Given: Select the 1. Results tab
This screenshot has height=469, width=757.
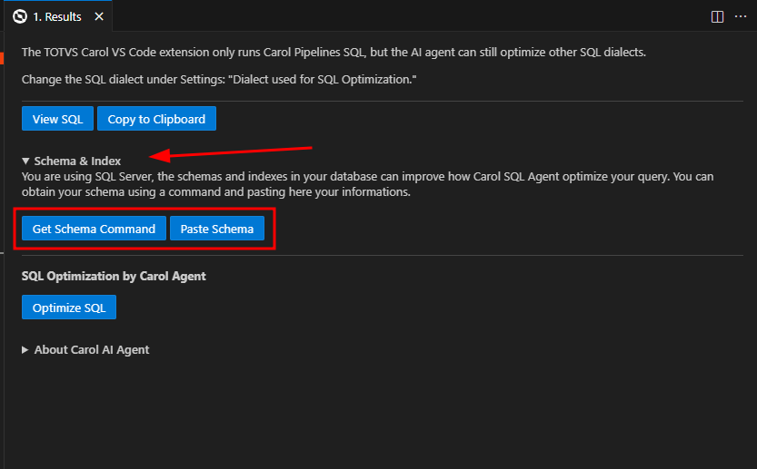Looking at the screenshot, I should click(57, 16).
